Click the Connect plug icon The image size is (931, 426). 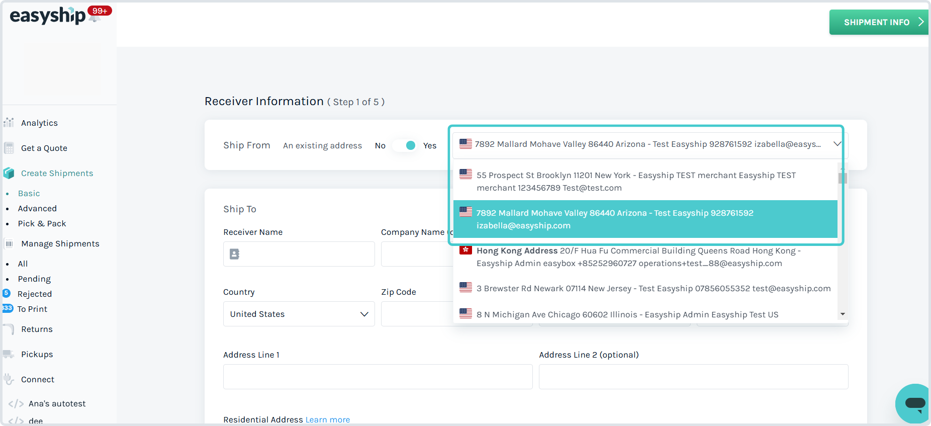9,379
